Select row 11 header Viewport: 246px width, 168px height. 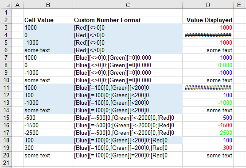[x=6, y=88]
